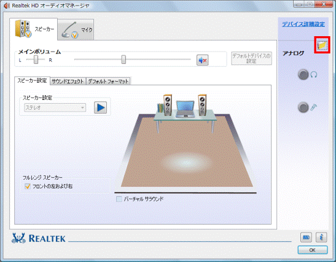The image size is (336, 262).
Task: Open the デバイス詳細設定 link
Action: [x=303, y=24]
